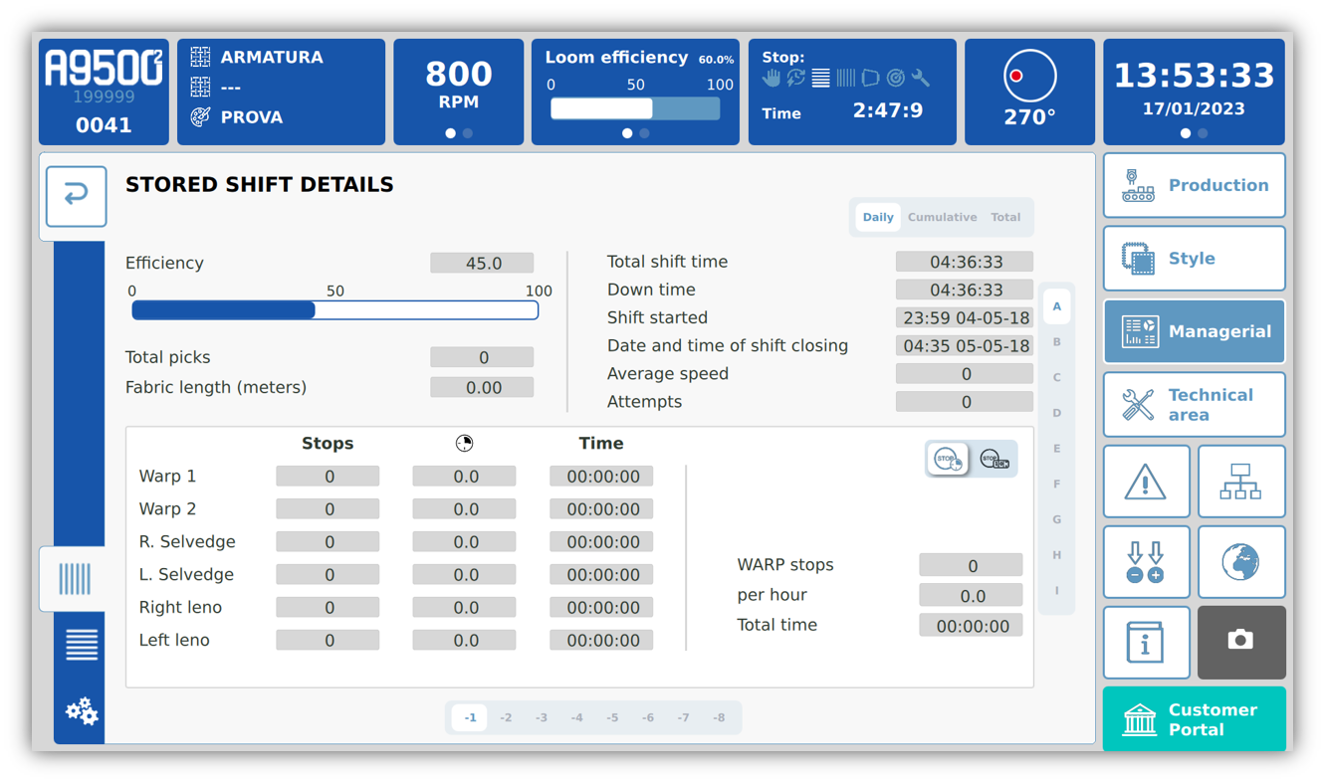The width and height of the screenshot is (1325, 783).
Task: Open the Technical area panel
Action: [1193, 404]
